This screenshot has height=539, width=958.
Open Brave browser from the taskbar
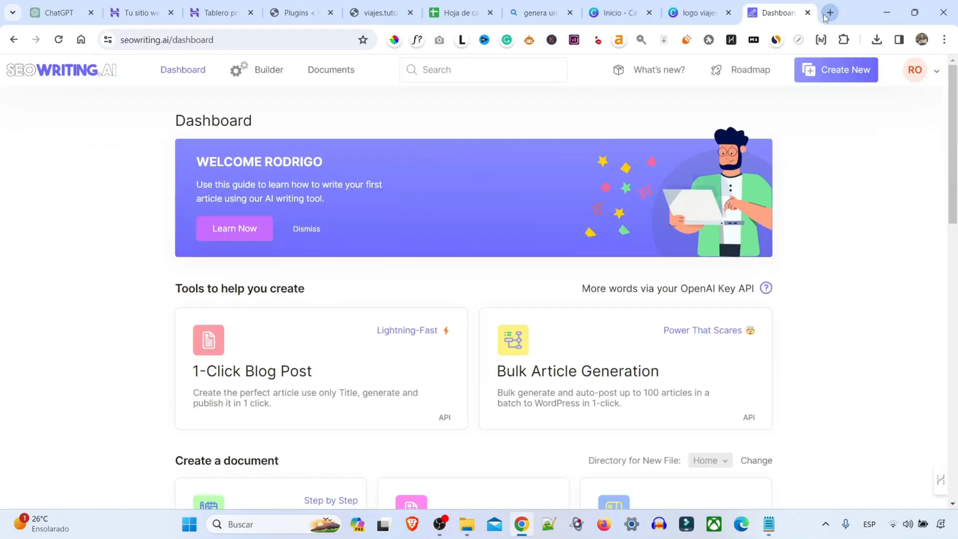click(x=411, y=524)
